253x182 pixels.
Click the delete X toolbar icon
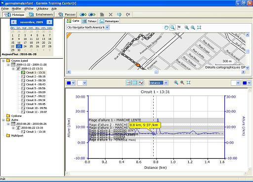pyautogui.click(x=111, y=15)
